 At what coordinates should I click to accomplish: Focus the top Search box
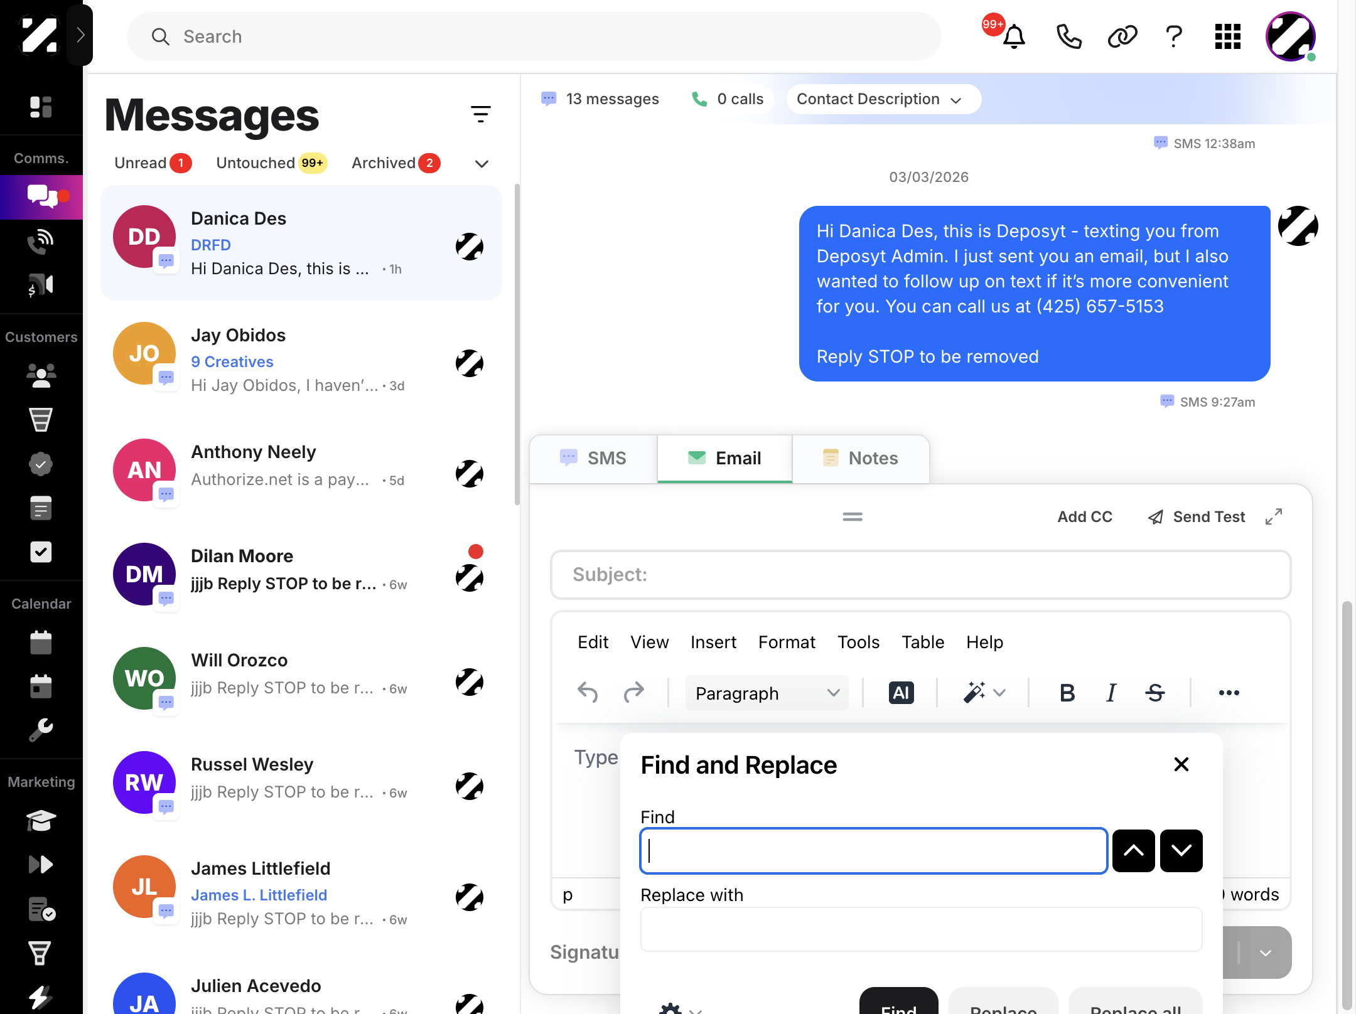coord(534,36)
